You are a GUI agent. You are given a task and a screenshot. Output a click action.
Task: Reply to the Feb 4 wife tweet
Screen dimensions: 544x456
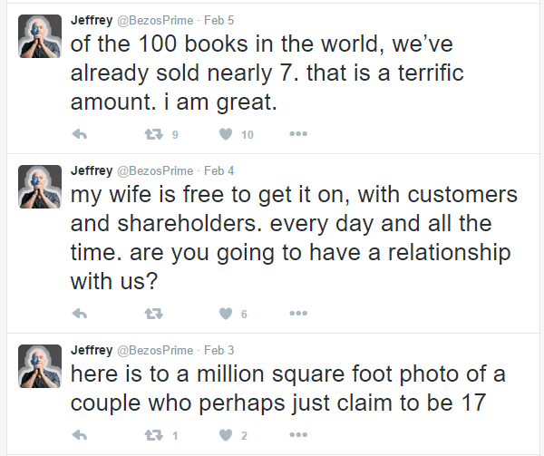pos(79,314)
